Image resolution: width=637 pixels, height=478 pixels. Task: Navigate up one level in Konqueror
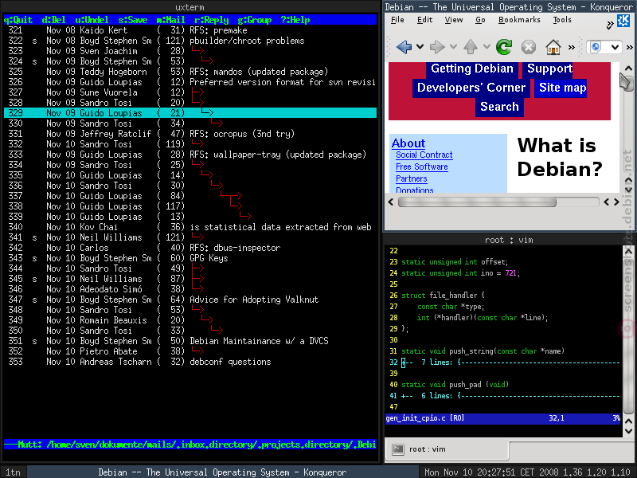tap(471, 47)
